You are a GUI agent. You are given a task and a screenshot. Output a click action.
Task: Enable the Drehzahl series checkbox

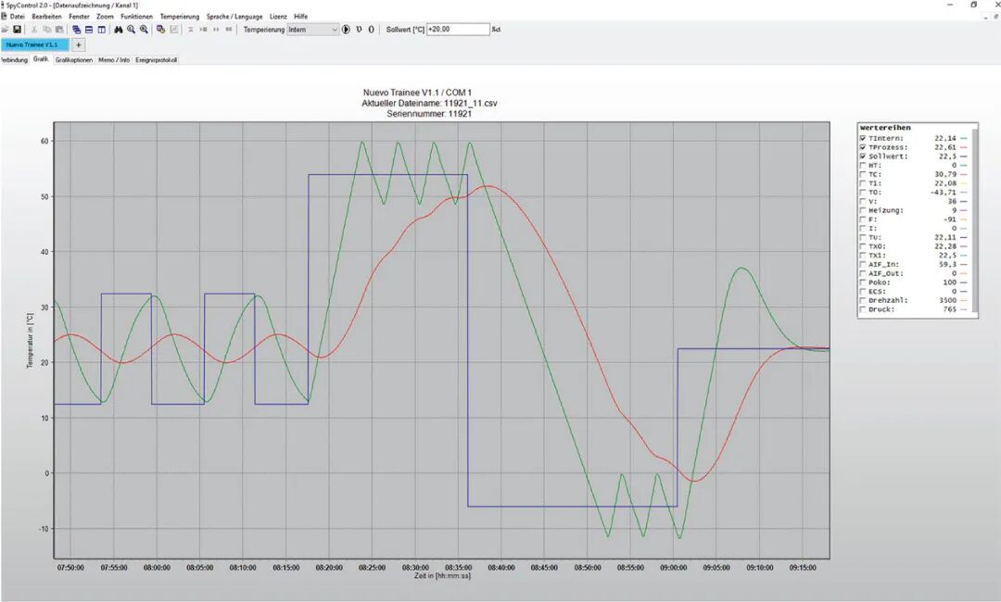pos(863,300)
